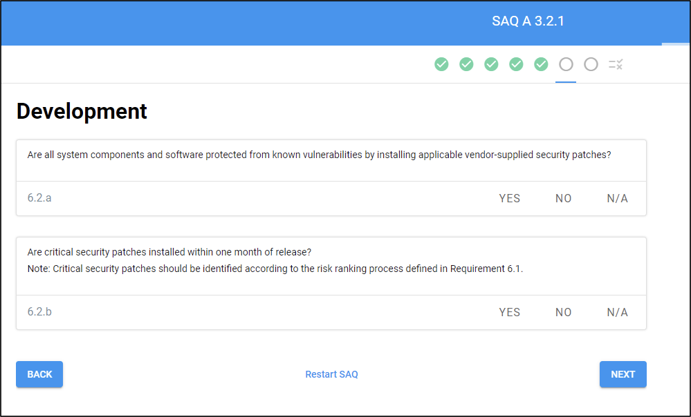Select the seventh empty step circle

point(591,64)
